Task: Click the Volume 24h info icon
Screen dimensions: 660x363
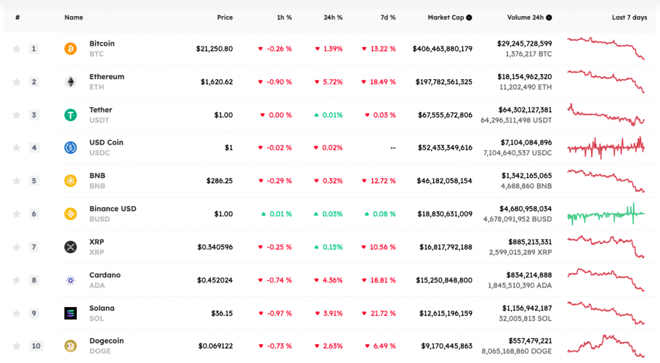Action: [x=549, y=17]
